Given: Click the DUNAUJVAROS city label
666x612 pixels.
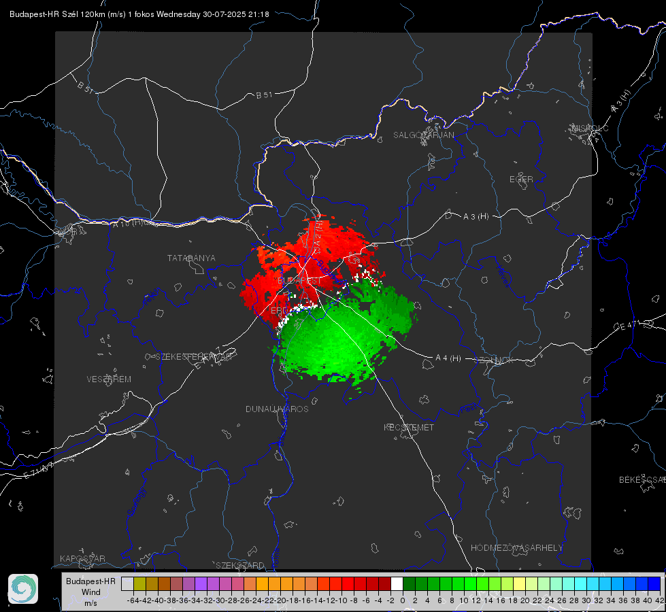Looking at the screenshot, I should coord(277,409).
